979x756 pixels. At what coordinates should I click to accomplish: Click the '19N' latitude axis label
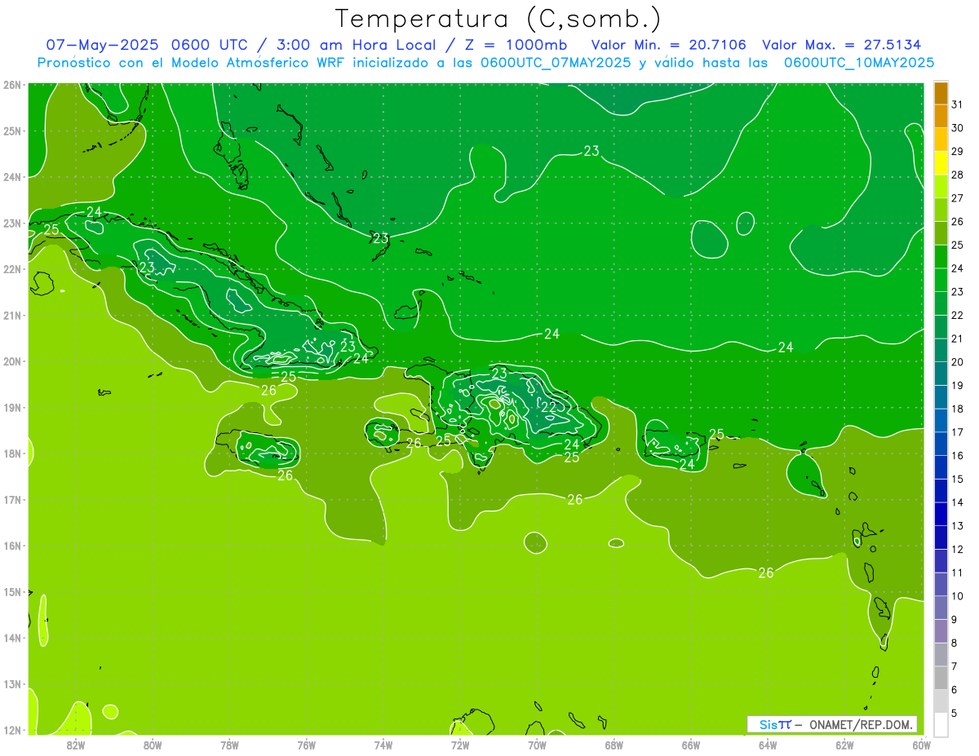click(x=11, y=407)
